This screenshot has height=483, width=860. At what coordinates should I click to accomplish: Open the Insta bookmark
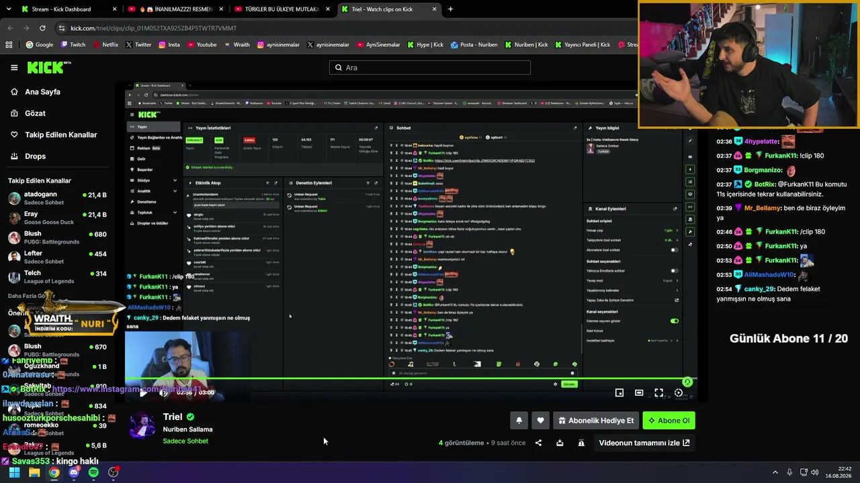(169, 45)
